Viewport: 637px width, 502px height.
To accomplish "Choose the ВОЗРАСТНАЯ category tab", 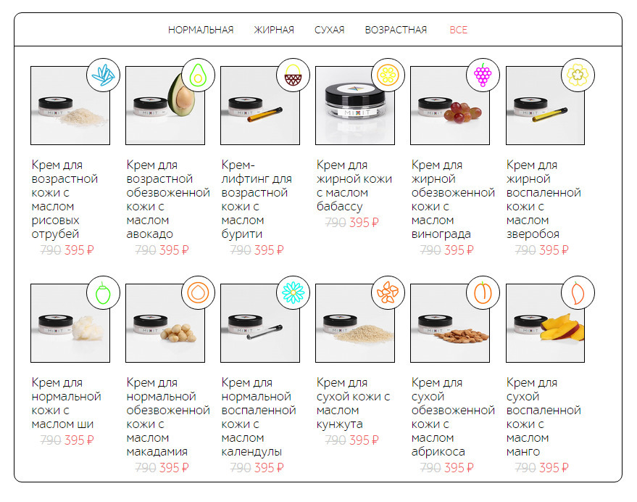I will [396, 30].
